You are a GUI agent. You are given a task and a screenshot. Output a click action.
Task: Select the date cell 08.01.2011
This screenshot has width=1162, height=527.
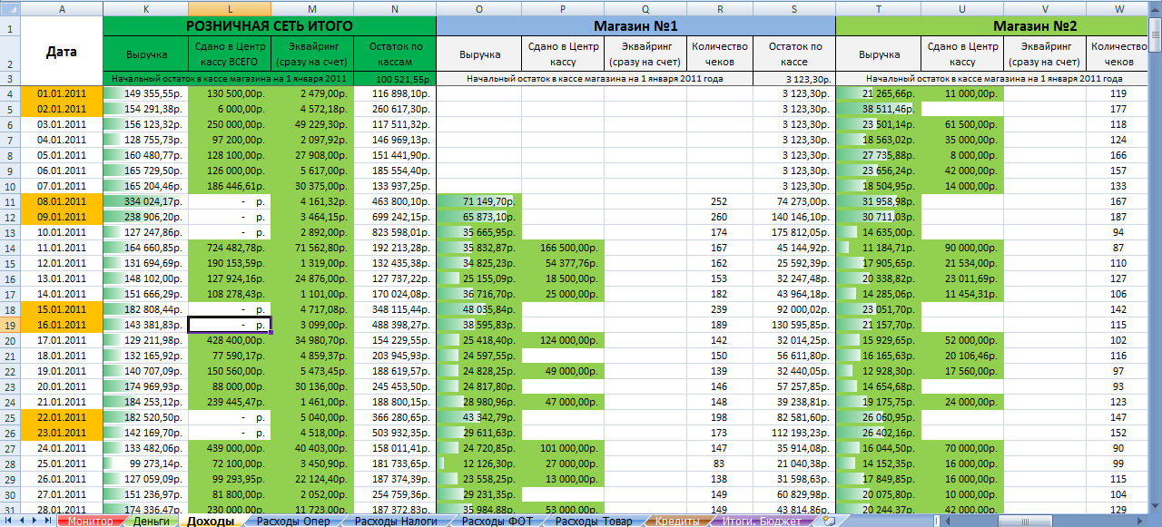coord(62,202)
